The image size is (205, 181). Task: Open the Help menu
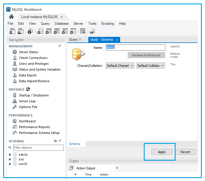122,24
